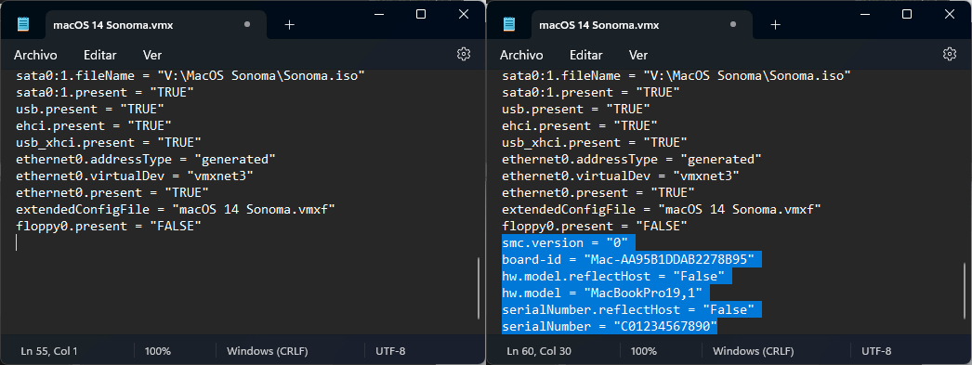Click Notepad app icon in left window
This screenshot has height=365, width=972.
point(23,25)
